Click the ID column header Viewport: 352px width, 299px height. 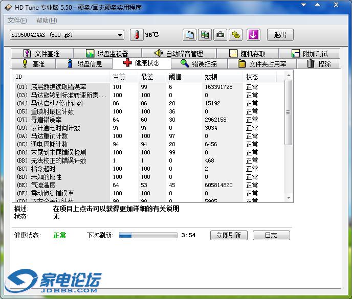pos(61,77)
